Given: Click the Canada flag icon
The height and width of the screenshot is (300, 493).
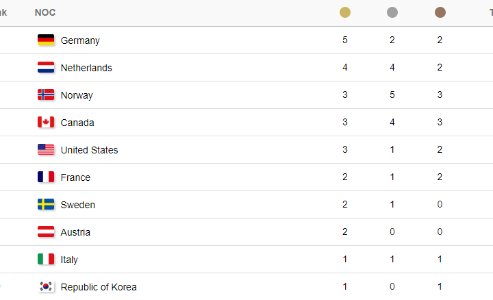Looking at the screenshot, I should (46, 122).
